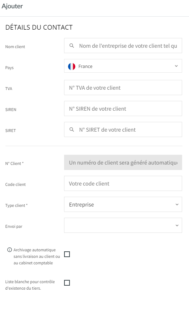Click the Votre code client field
189x311 pixels.
pyautogui.click(x=123, y=183)
